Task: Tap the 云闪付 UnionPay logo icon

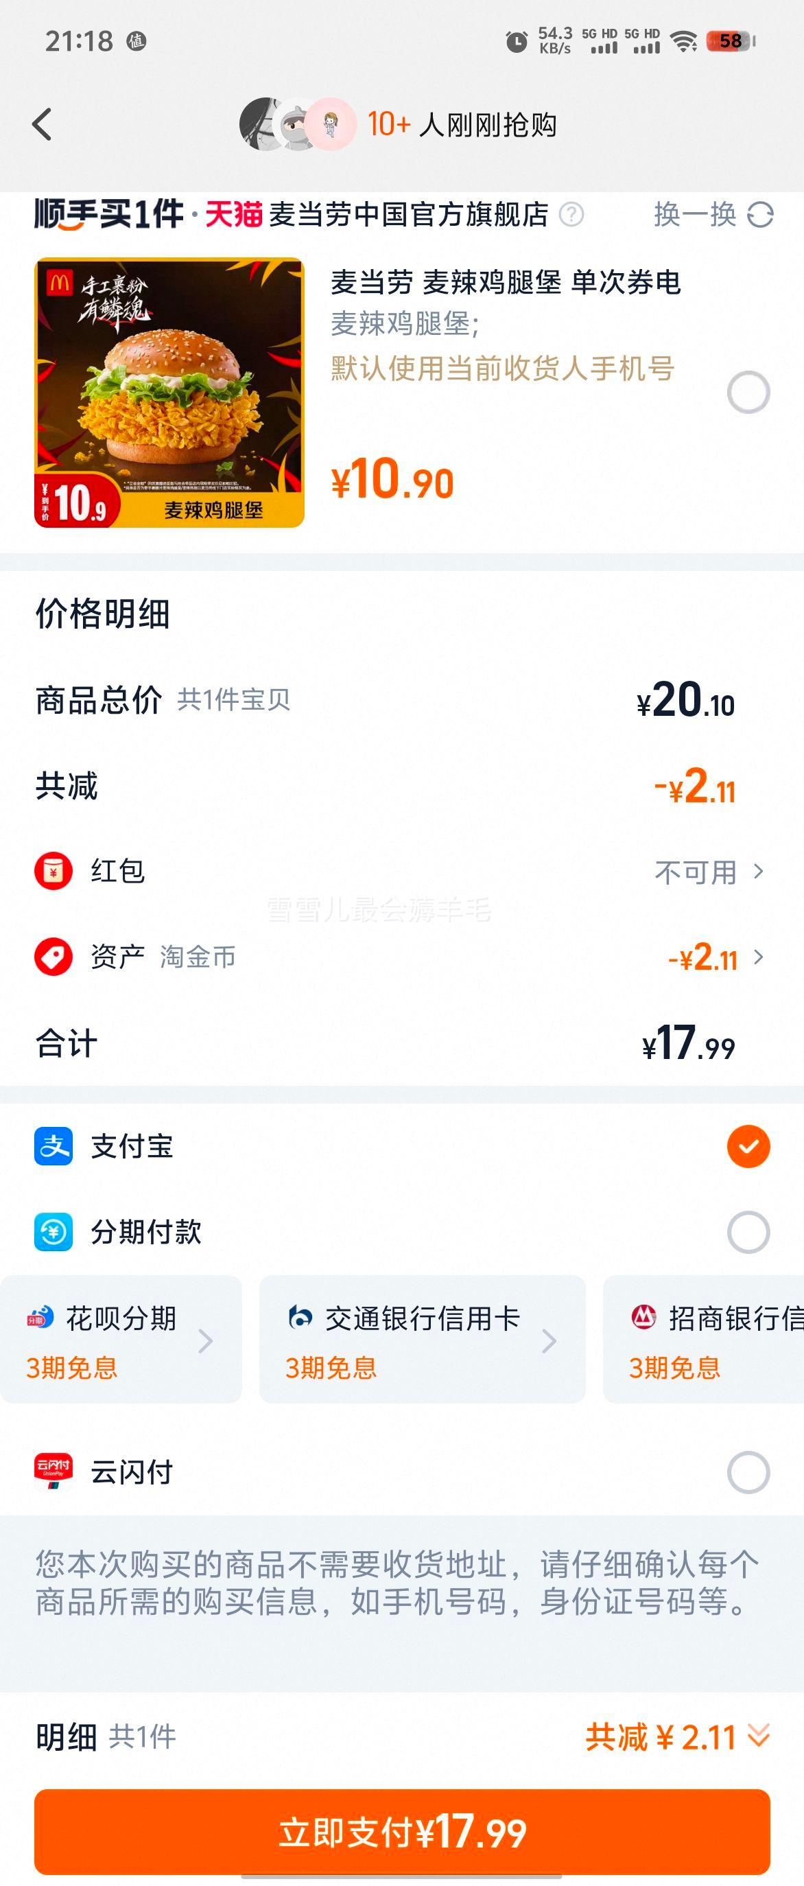Action: point(54,1471)
